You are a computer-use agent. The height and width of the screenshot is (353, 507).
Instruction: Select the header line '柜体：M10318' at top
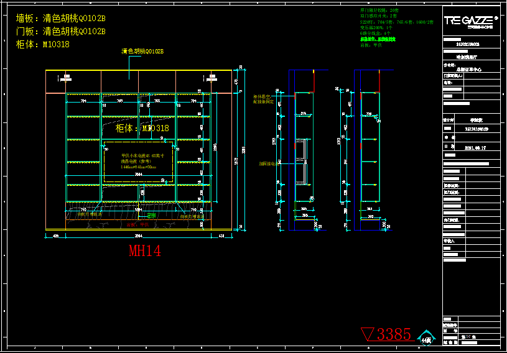(x=43, y=44)
